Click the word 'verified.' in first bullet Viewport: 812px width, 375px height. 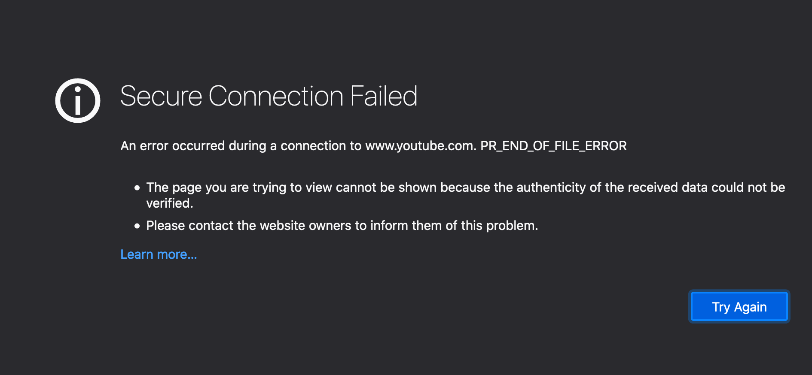[x=170, y=203]
